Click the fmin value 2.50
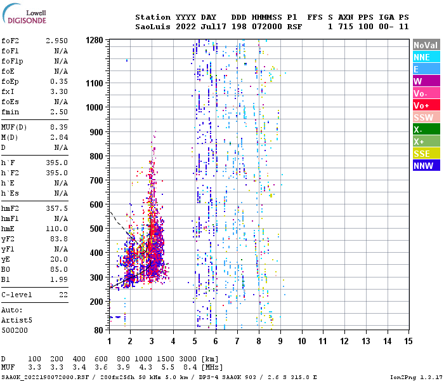 pos(59,112)
